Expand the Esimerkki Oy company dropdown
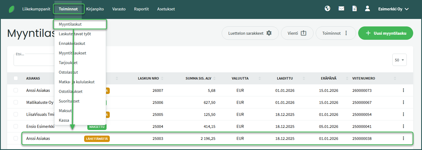 click(393, 9)
